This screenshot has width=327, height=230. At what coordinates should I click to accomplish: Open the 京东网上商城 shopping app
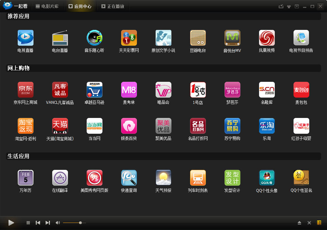[25, 90]
